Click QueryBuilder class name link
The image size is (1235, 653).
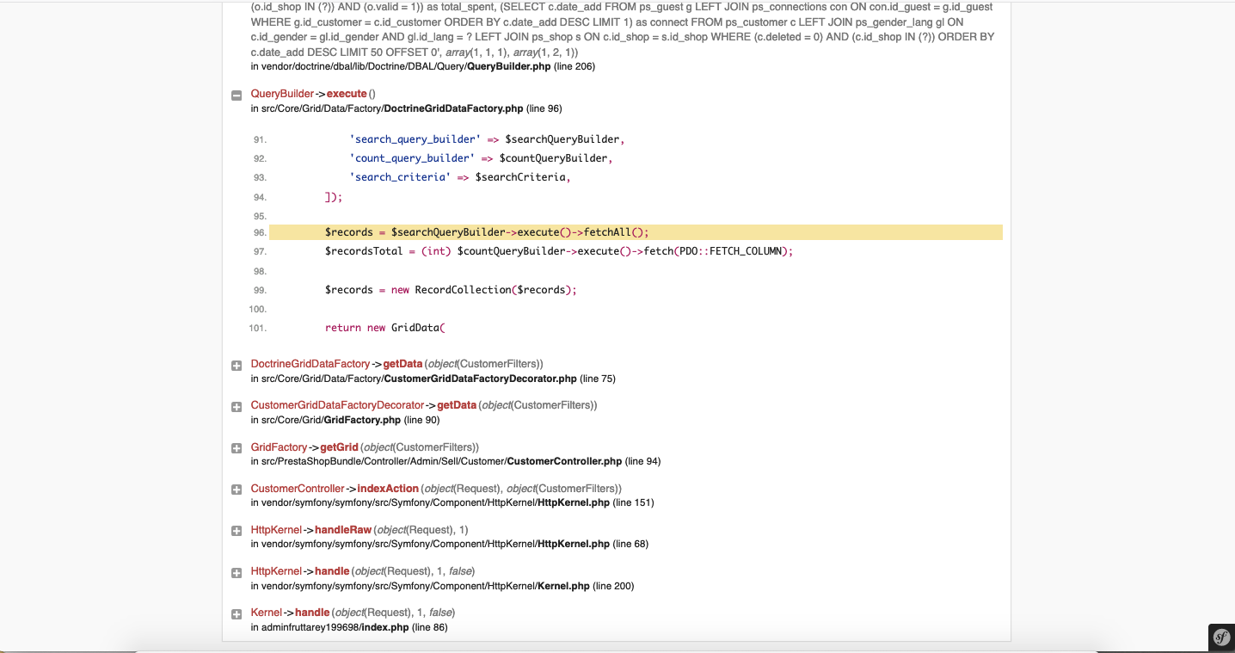pyautogui.click(x=282, y=94)
